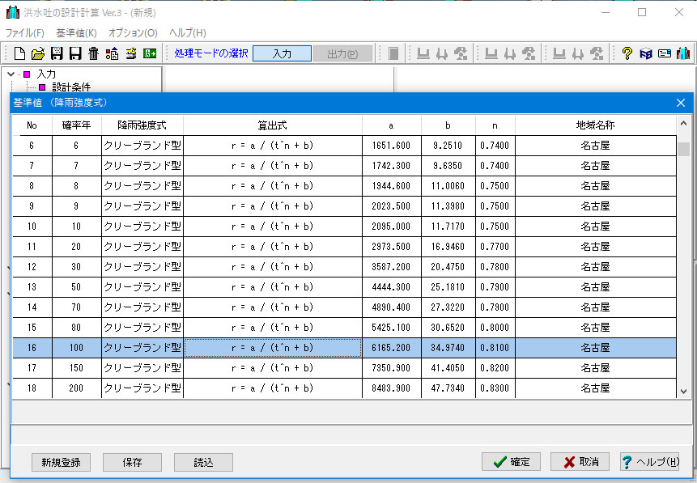Select cell n value 0.8000
This screenshot has height=483, width=697.
(x=495, y=328)
